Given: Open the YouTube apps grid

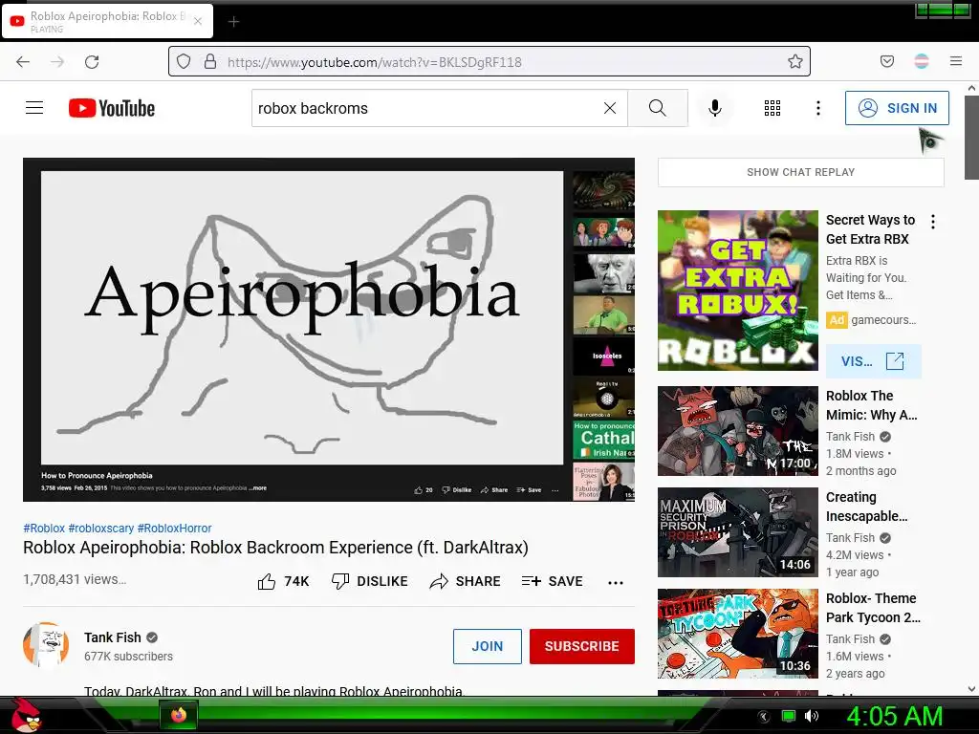Looking at the screenshot, I should [x=772, y=108].
